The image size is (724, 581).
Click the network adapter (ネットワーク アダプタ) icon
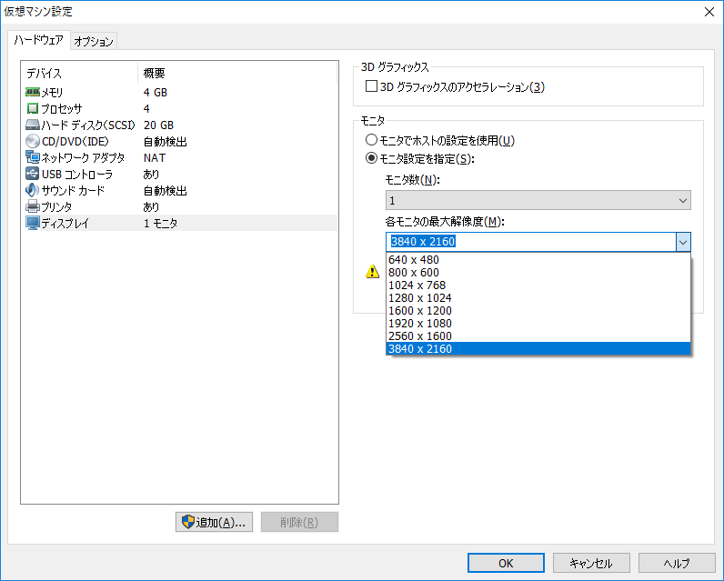click(33, 157)
